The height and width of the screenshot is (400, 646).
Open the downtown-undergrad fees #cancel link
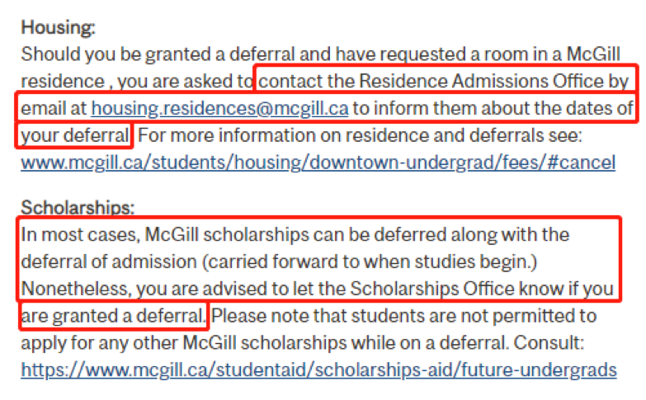click(318, 162)
